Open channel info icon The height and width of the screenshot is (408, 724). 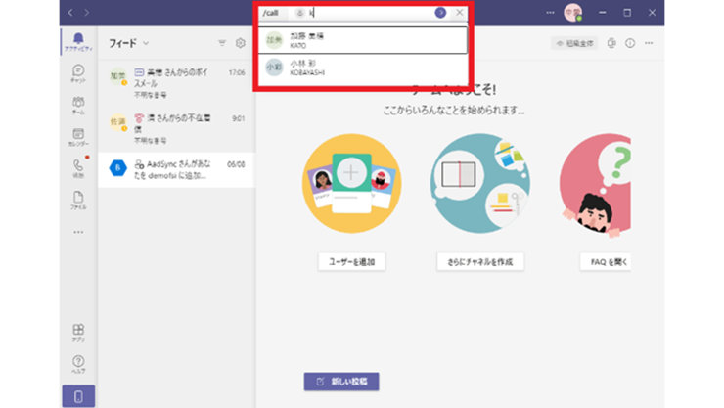[630, 43]
